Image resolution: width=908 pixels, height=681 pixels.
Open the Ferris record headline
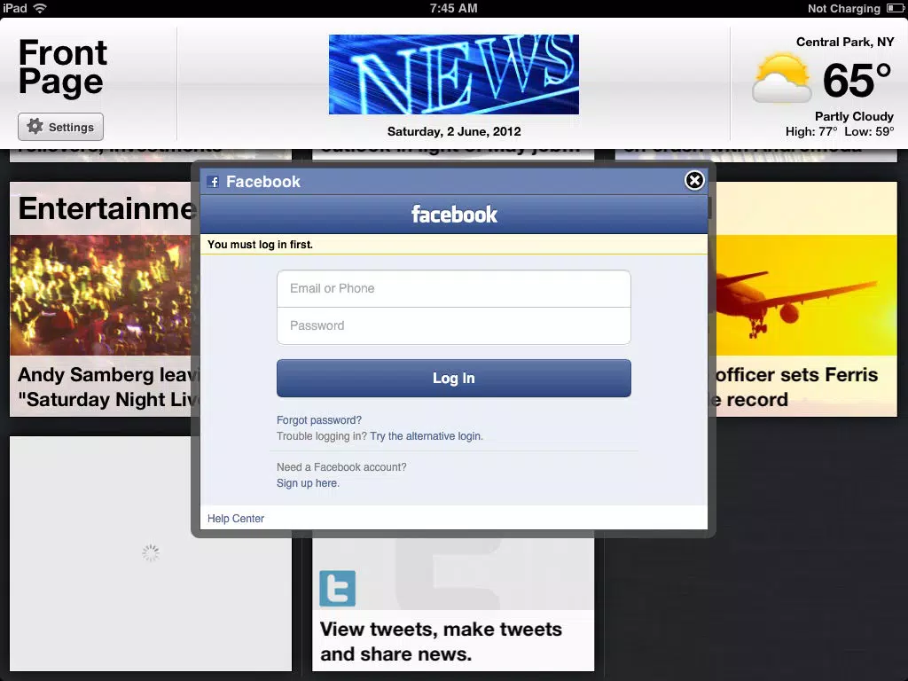[797, 387]
